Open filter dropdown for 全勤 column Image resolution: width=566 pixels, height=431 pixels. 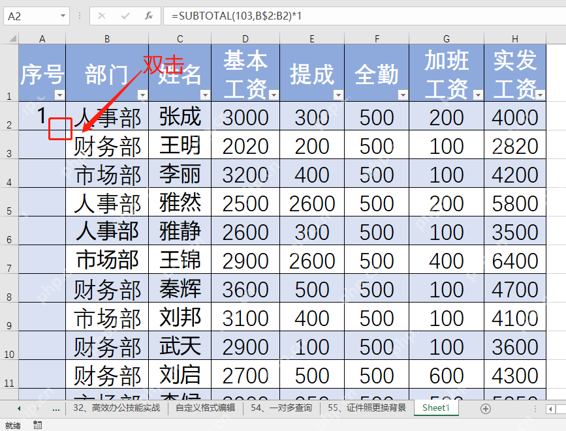coord(403,95)
